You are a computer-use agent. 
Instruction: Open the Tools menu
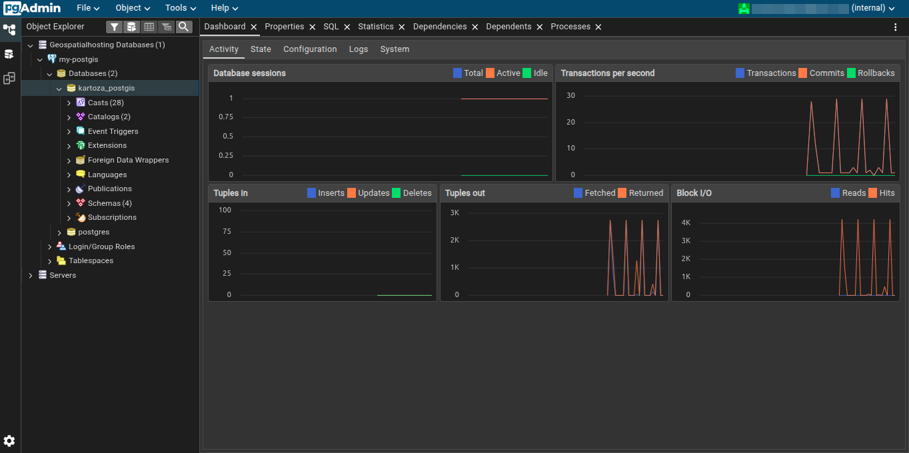coord(181,8)
